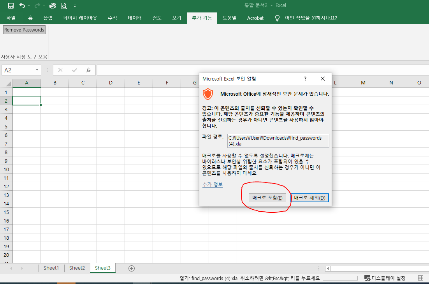429x284 pixels.
Task: Open the 데이터 ribbon tab
Action: point(135,18)
